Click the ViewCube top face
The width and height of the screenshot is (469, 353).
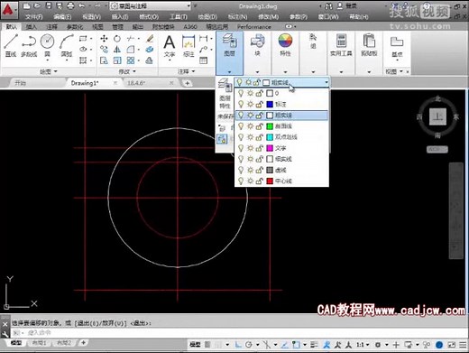tap(437, 116)
